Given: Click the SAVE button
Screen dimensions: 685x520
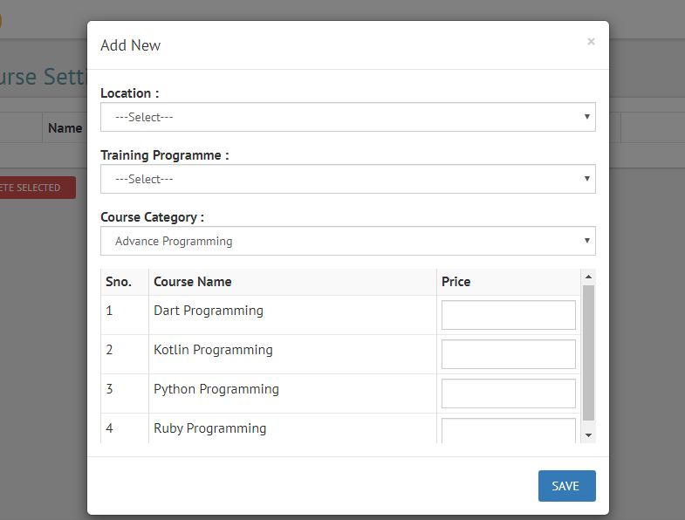Looking at the screenshot, I should coord(566,486).
